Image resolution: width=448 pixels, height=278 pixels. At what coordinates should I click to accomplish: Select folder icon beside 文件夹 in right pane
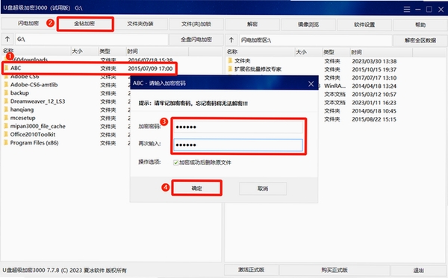[x=230, y=60]
